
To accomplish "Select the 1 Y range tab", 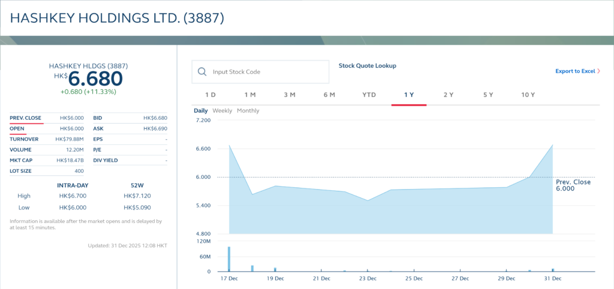I will click(409, 95).
